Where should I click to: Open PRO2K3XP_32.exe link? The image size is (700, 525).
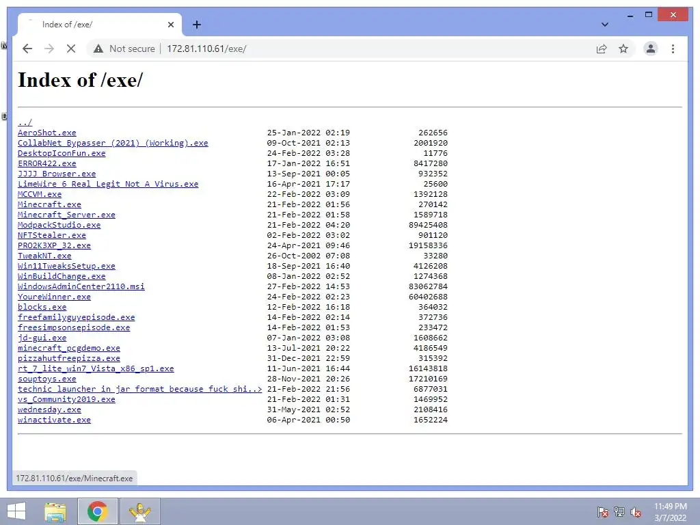click(x=55, y=245)
